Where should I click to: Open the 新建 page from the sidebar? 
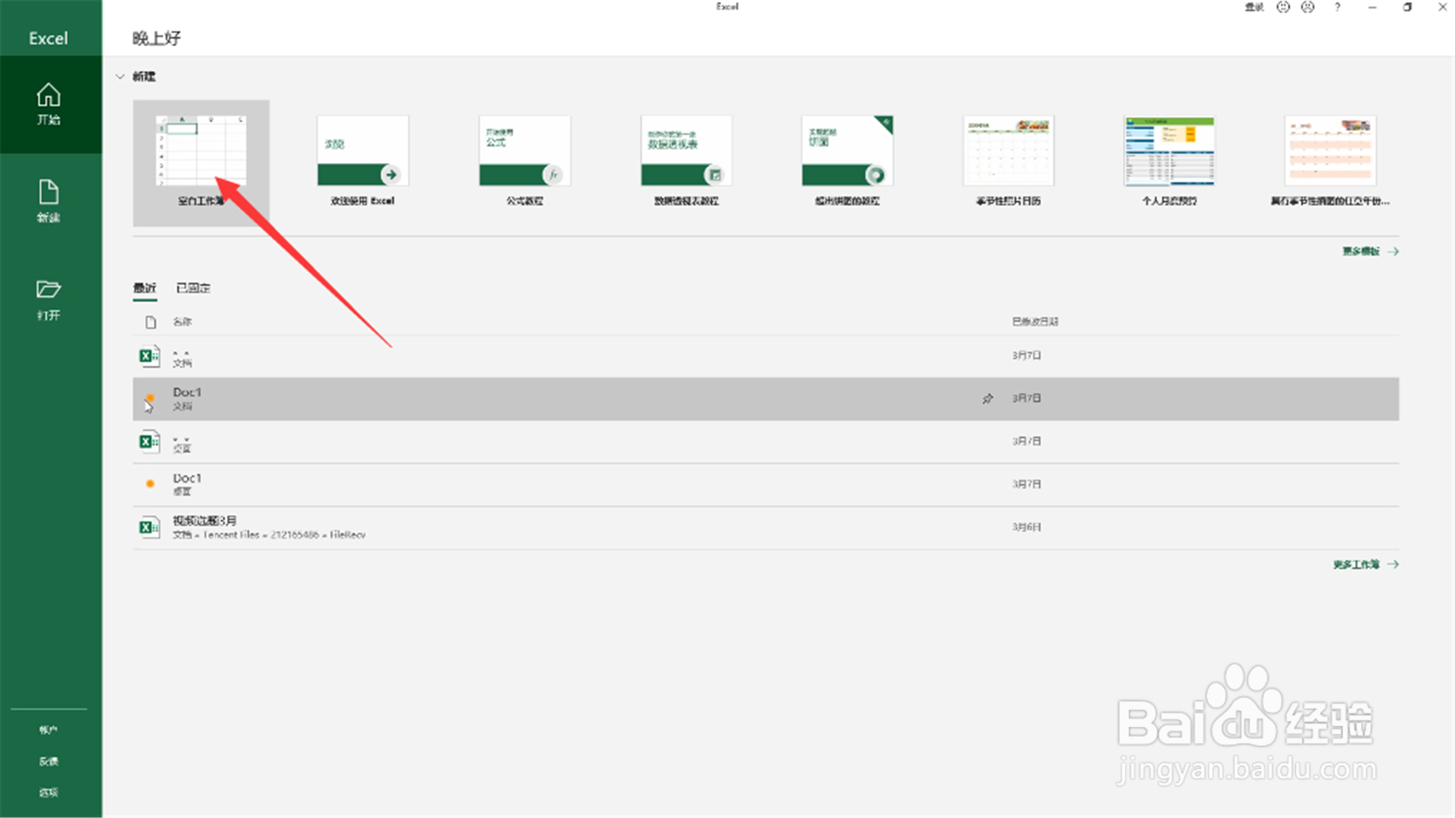[48, 201]
